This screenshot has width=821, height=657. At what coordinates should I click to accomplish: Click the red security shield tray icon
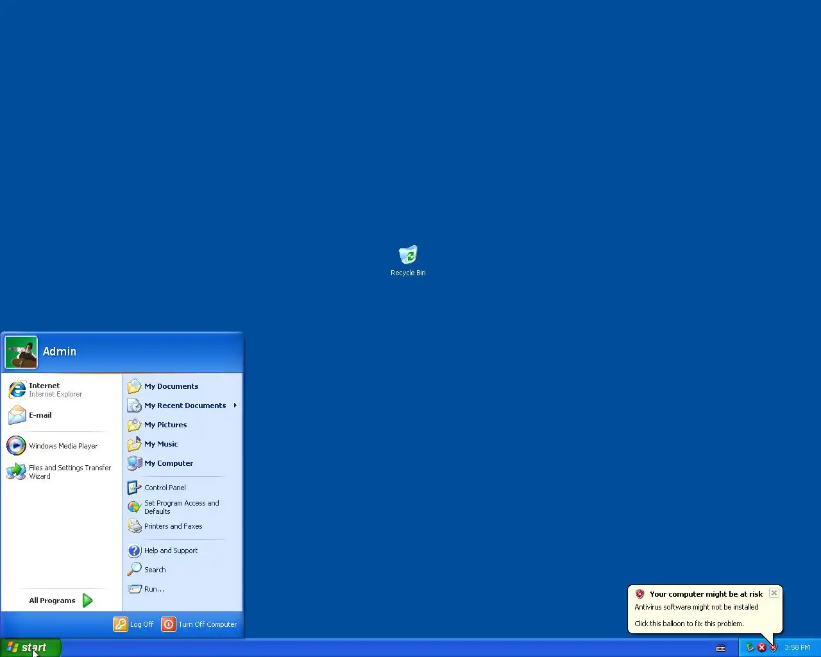(x=773, y=647)
